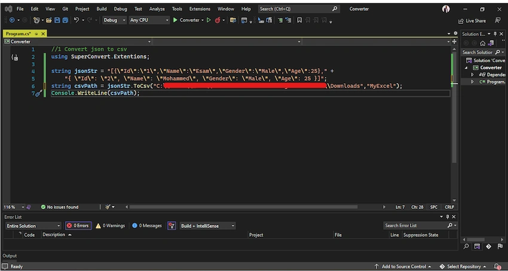Click the CRLF line ending indicator

pos(449,207)
